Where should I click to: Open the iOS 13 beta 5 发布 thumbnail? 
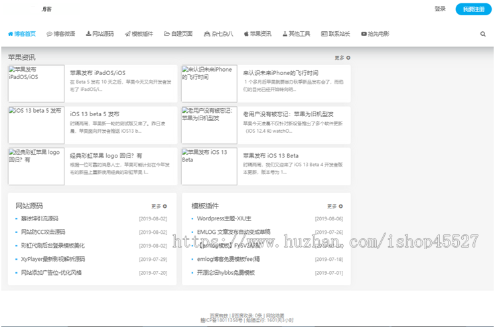[x=36, y=125]
